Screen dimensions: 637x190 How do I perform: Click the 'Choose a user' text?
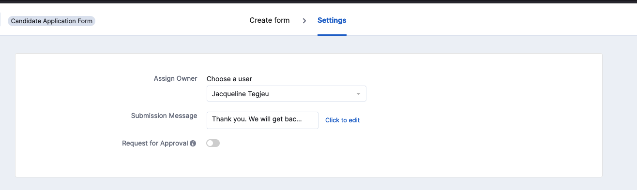point(229,79)
